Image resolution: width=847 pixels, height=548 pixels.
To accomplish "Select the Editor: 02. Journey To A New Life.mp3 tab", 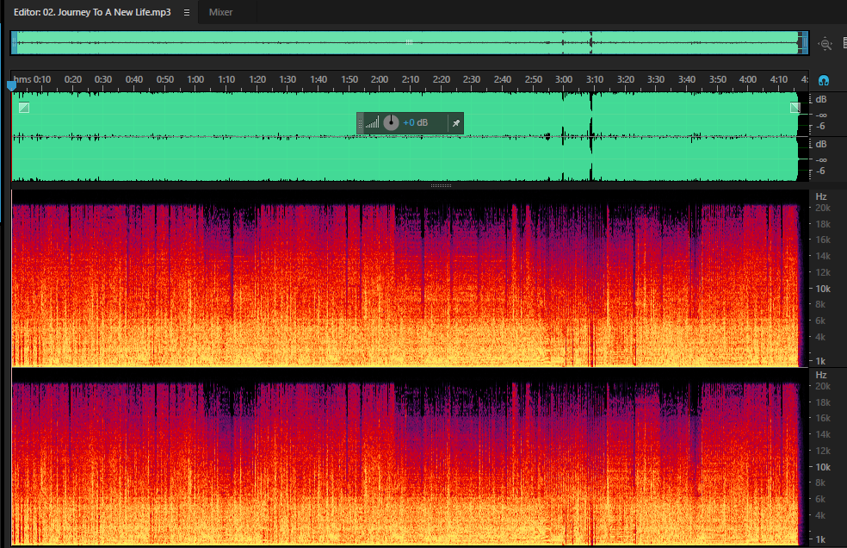I will 92,12.
